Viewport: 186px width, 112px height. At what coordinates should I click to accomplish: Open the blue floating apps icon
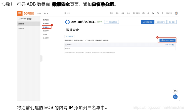tap(175, 97)
